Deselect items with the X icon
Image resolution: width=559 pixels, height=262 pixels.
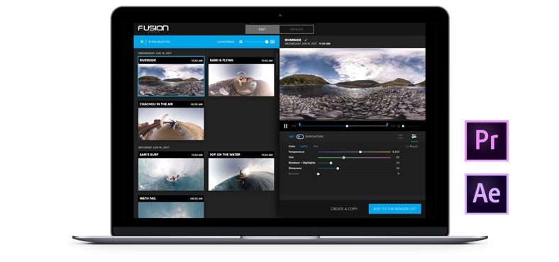click(142, 42)
